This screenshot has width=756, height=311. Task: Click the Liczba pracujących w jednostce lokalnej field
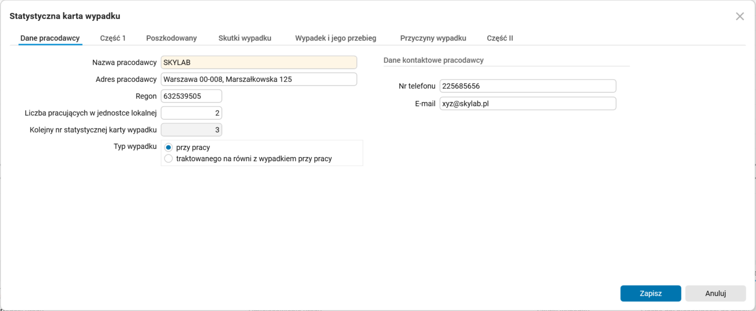point(191,113)
